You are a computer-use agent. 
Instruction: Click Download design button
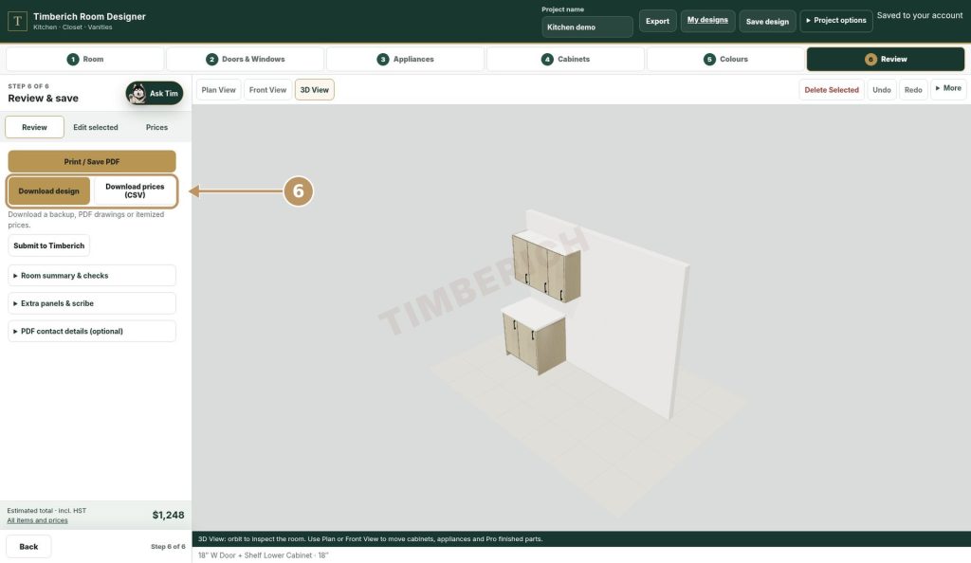click(x=49, y=191)
